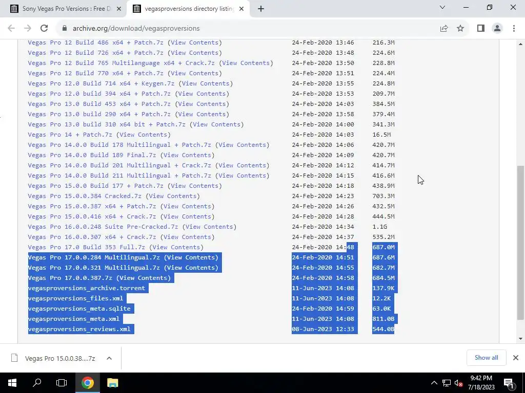The height and width of the screenshot is (393, 525).
Task: Click the muted volume tray icon
Action: (459, 383)
